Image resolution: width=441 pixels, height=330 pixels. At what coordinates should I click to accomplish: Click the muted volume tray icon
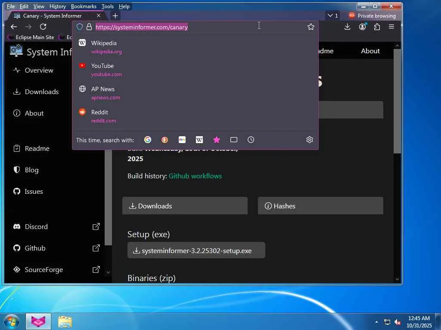398,322
